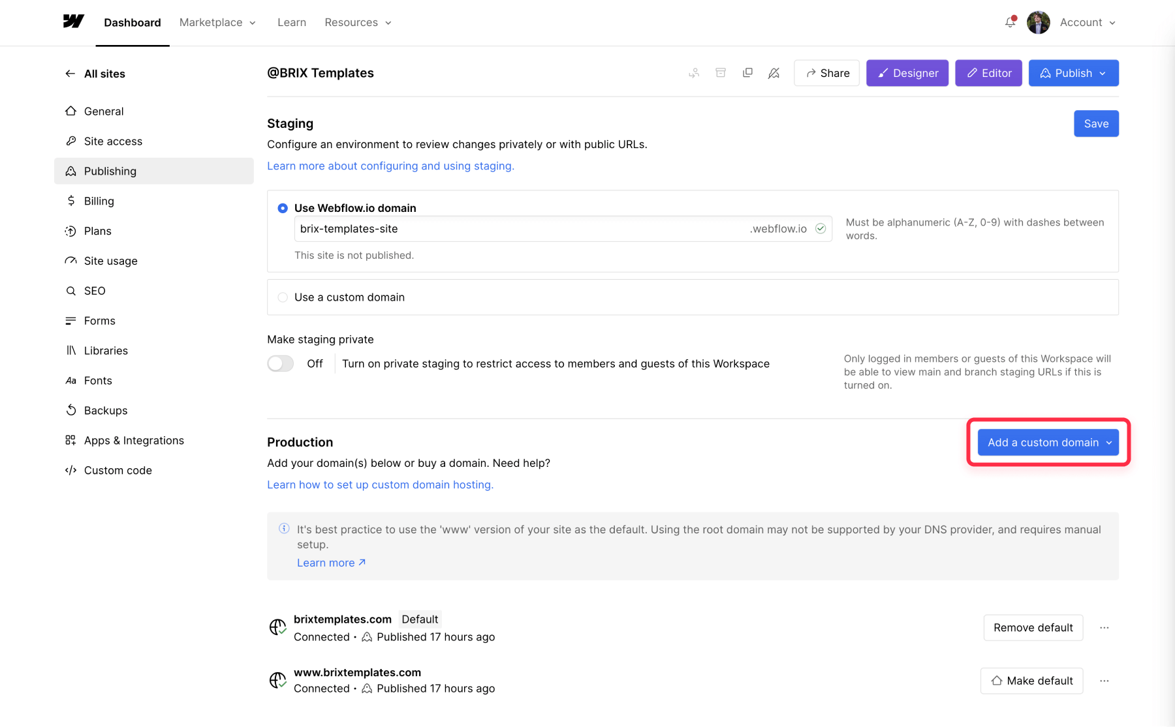The width and height of the screenshot is (1175, 727).
Task: Click 'This site is not published.' text
Action: click(x=354, y=256)
